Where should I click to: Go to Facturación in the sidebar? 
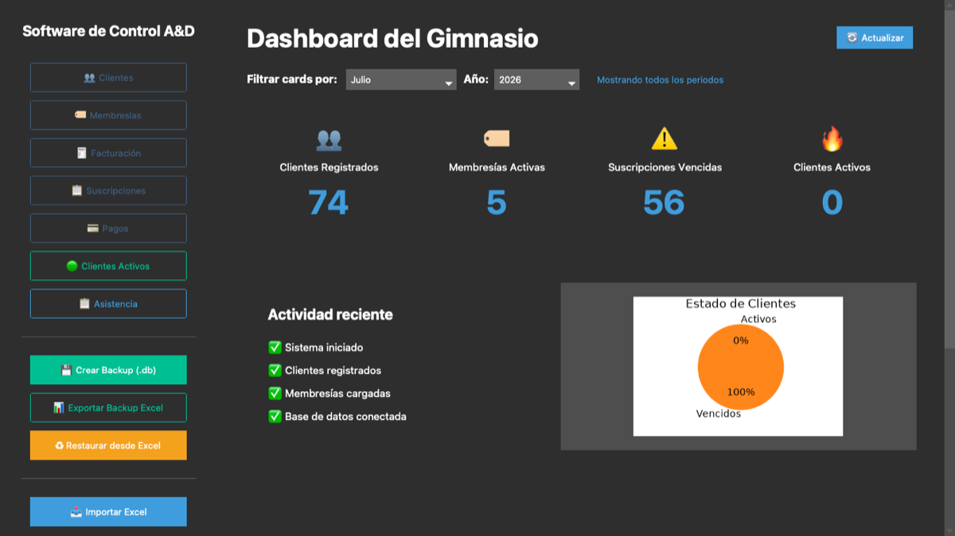coord(108,153)
